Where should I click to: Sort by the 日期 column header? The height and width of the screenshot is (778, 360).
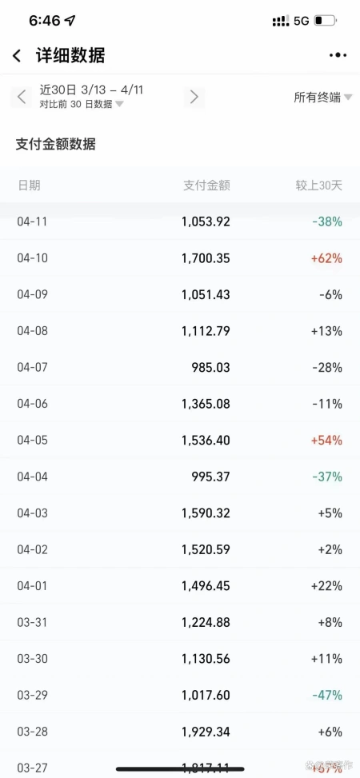coord(29,186)
